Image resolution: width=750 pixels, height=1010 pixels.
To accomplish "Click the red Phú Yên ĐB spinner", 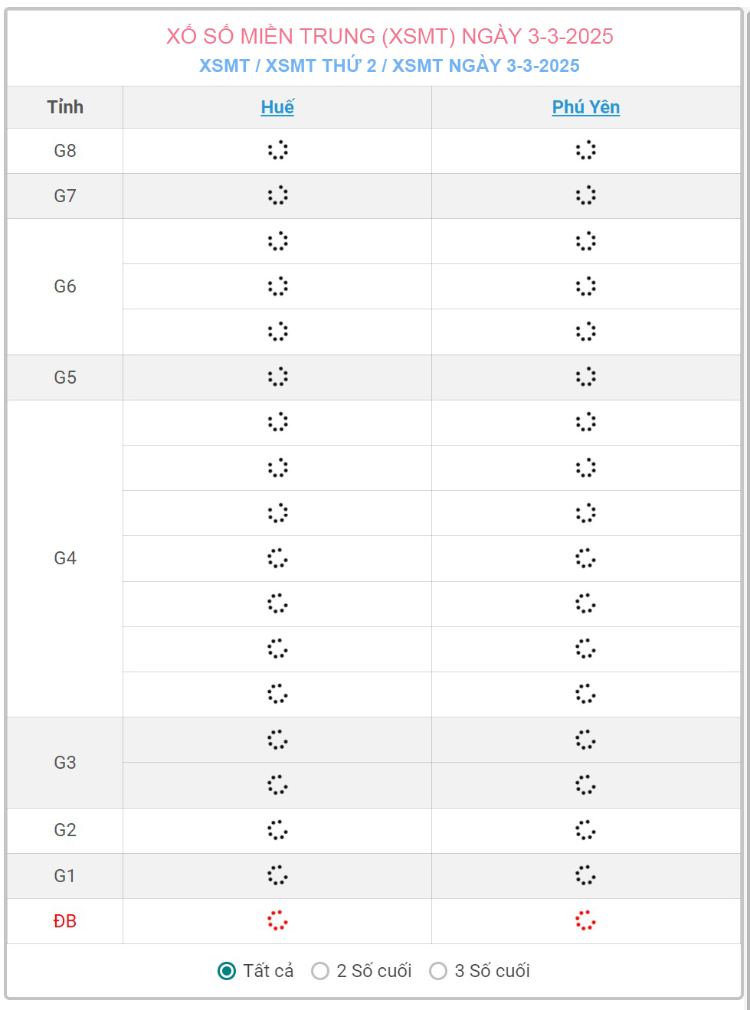I will tap(585, 920).
